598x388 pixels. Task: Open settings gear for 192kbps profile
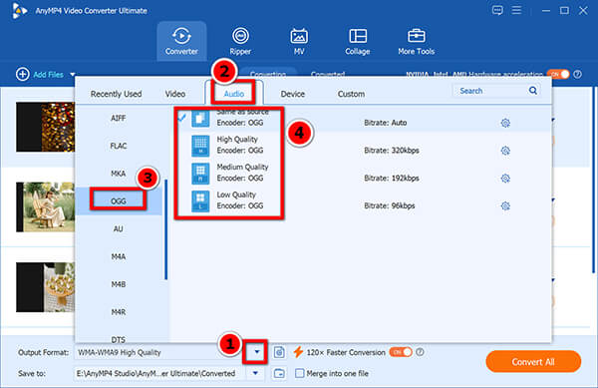tap(505, 179)
